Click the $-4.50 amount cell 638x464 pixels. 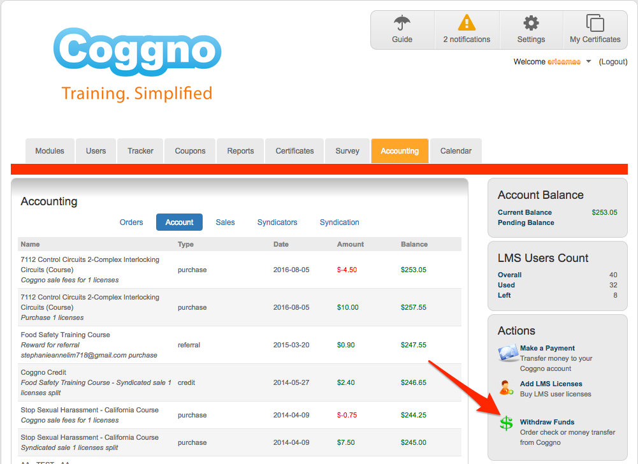click(347, 270)
